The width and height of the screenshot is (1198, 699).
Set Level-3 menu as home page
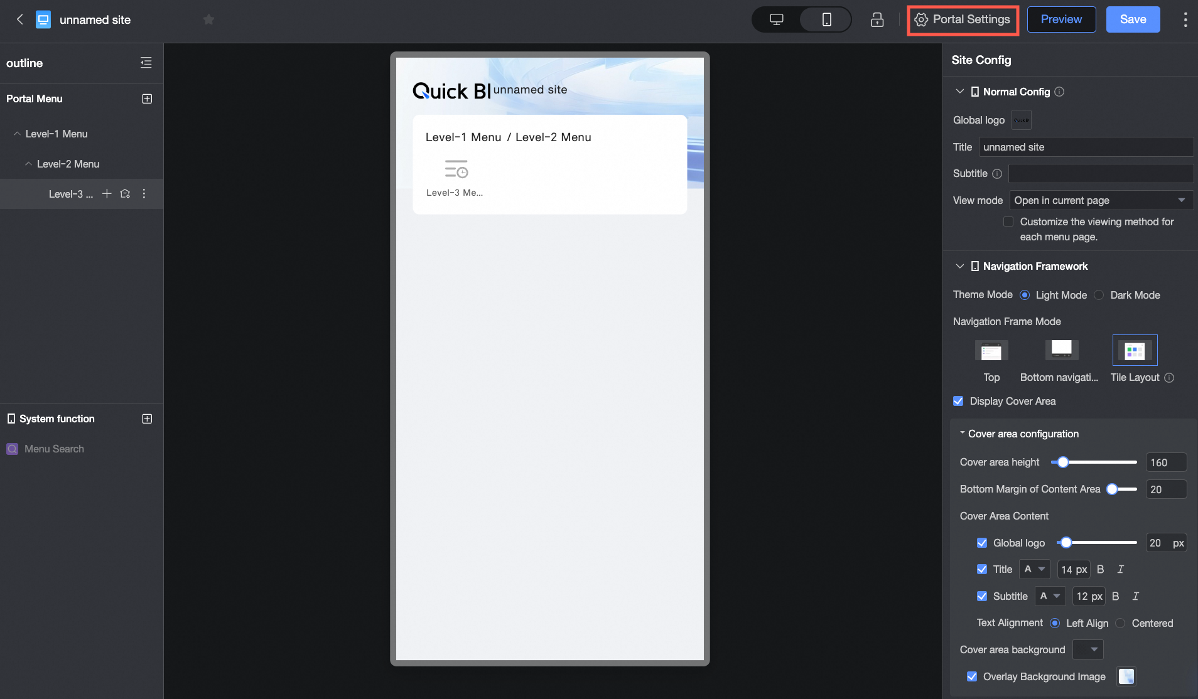(125, 194)
